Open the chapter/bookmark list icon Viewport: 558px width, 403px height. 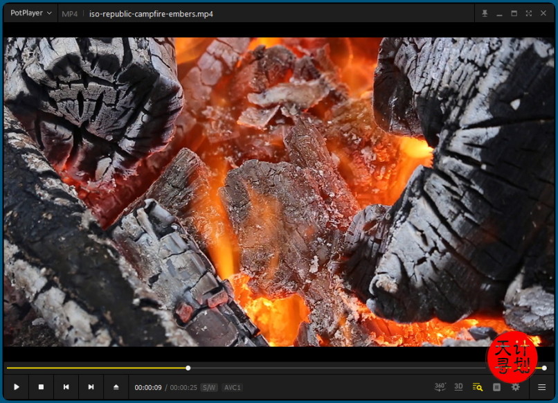coord(496,387)
